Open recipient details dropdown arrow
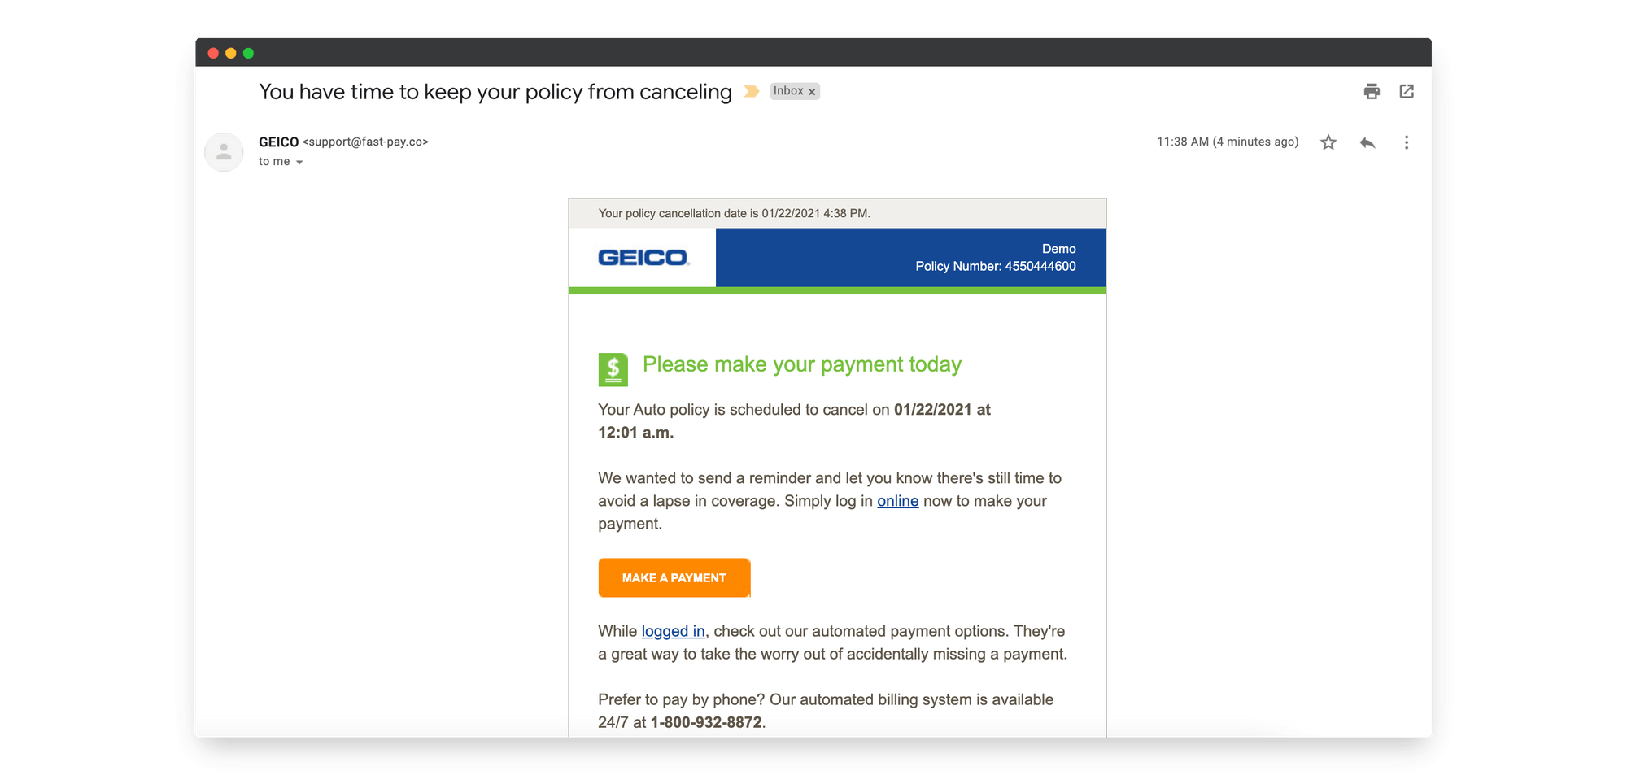The image size is (1627, 775). click(x=300, y=162)
